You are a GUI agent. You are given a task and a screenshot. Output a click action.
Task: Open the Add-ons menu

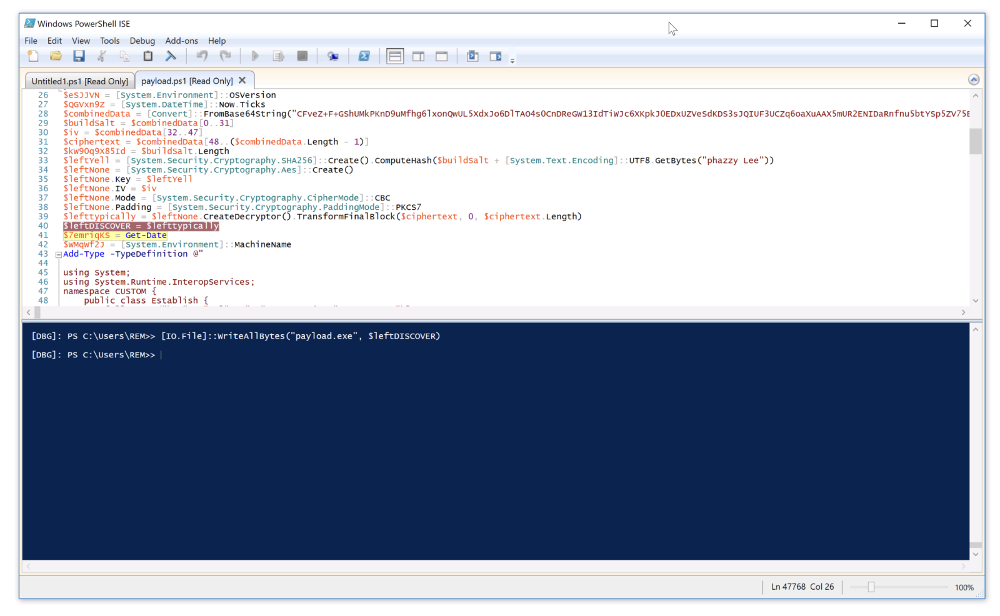pyautogui.click(x=181, y=41)
